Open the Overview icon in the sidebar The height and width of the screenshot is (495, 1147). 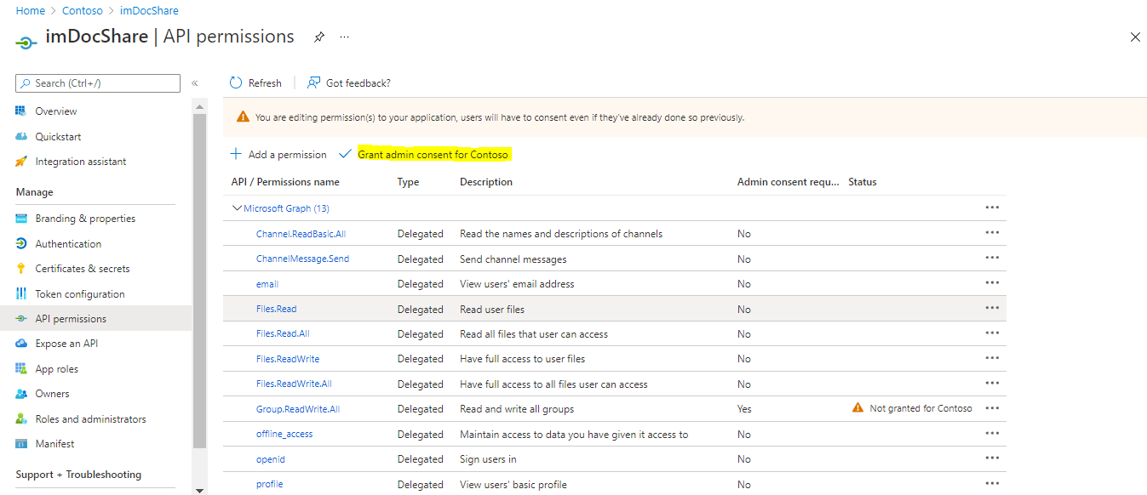pyautogui.click(x=21, y=111)
